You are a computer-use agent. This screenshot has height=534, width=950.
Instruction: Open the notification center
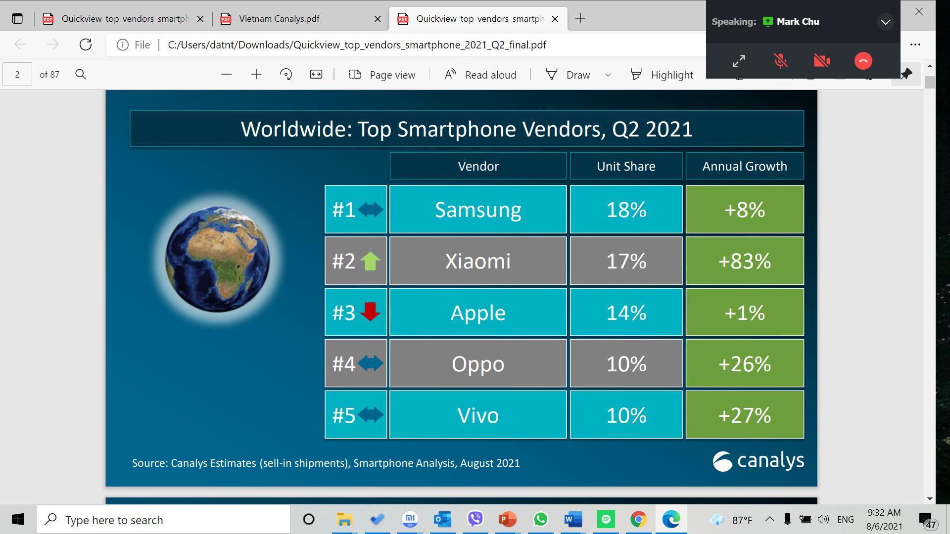click(928, 520)
